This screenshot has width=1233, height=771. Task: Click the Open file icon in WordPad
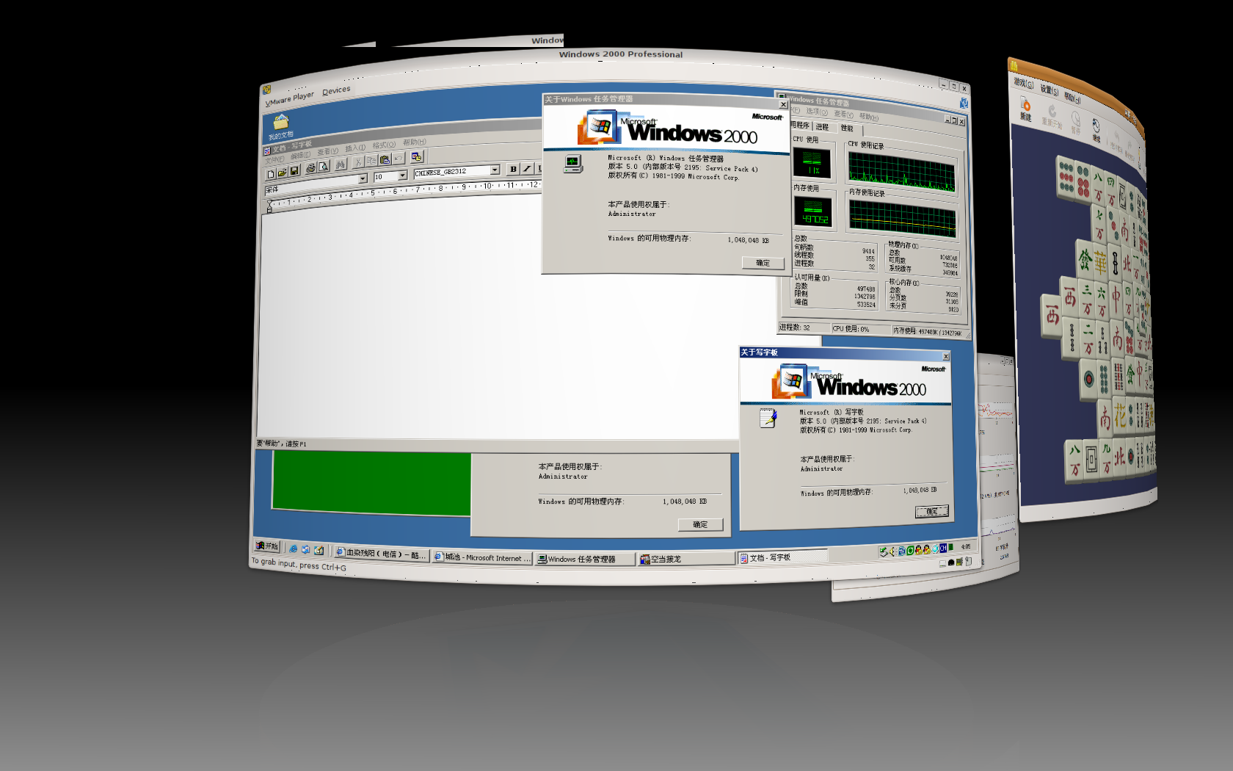[282, 173]
